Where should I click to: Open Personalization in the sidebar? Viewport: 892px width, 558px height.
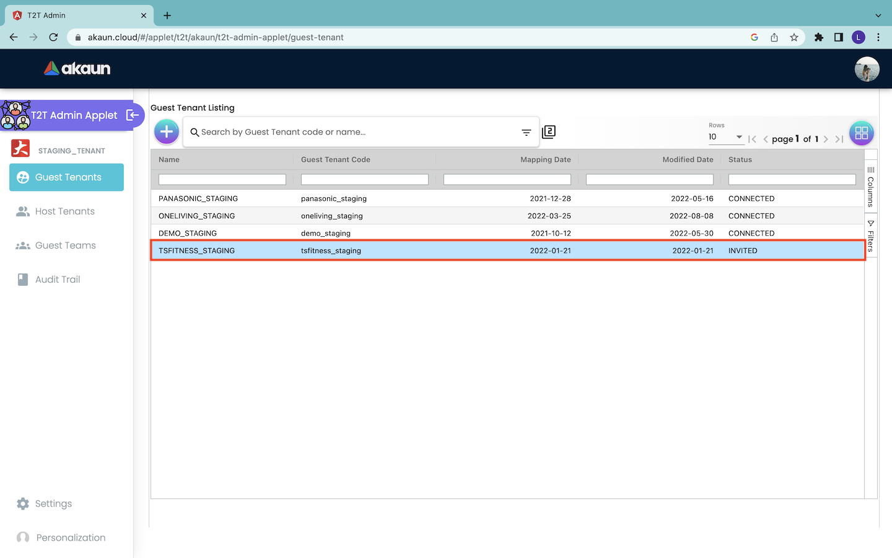point(71,538)
